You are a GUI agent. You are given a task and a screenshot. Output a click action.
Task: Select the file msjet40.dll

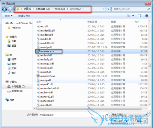tap(92, 84)
